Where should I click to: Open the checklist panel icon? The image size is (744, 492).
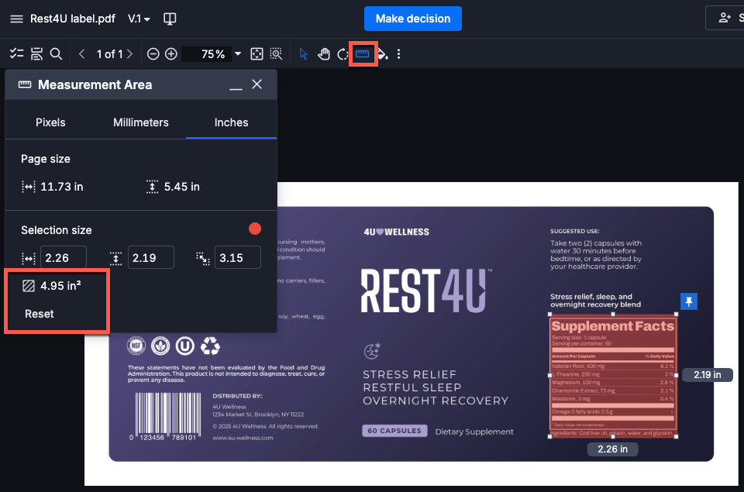[16, 54]
